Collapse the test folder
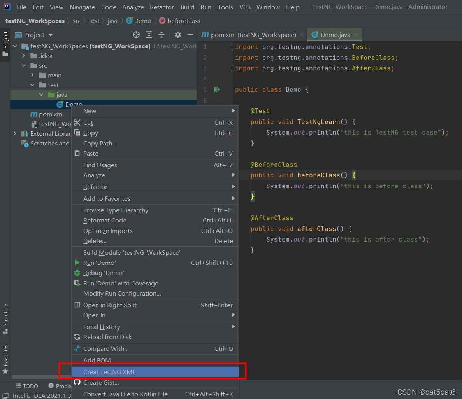Image resolution: width=462 pixels, height=399 pixels. 32,85
